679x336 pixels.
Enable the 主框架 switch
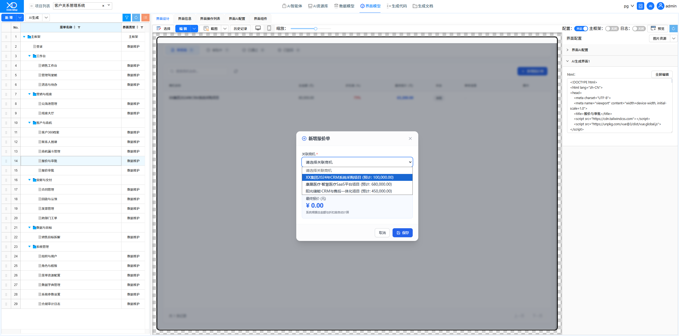click(x=612, y=29)
